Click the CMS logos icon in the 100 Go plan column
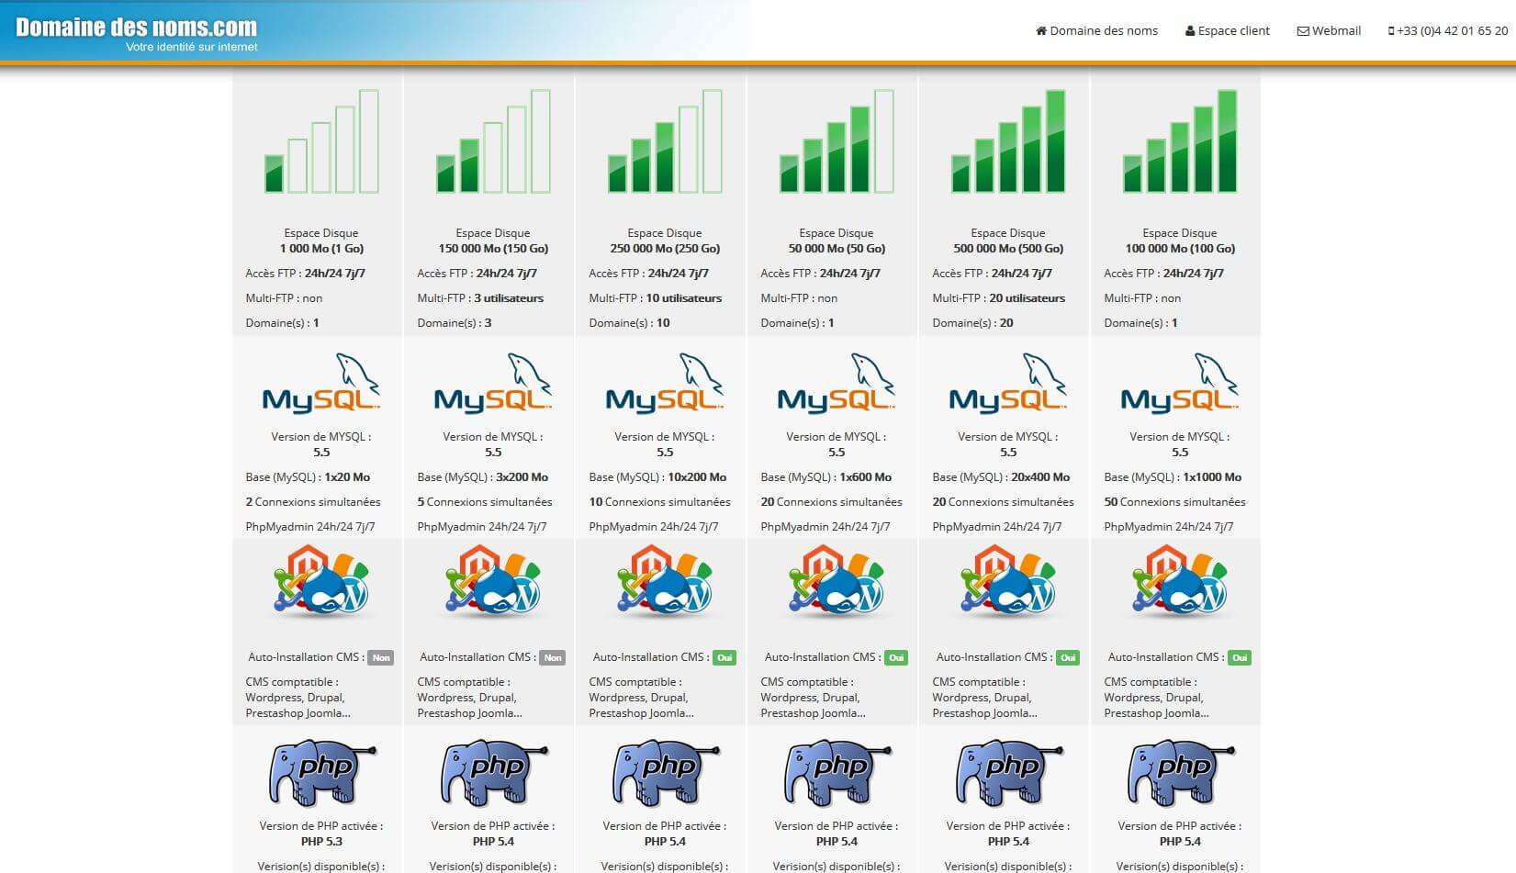The image size is (1516, 873). click(1180, 581)
